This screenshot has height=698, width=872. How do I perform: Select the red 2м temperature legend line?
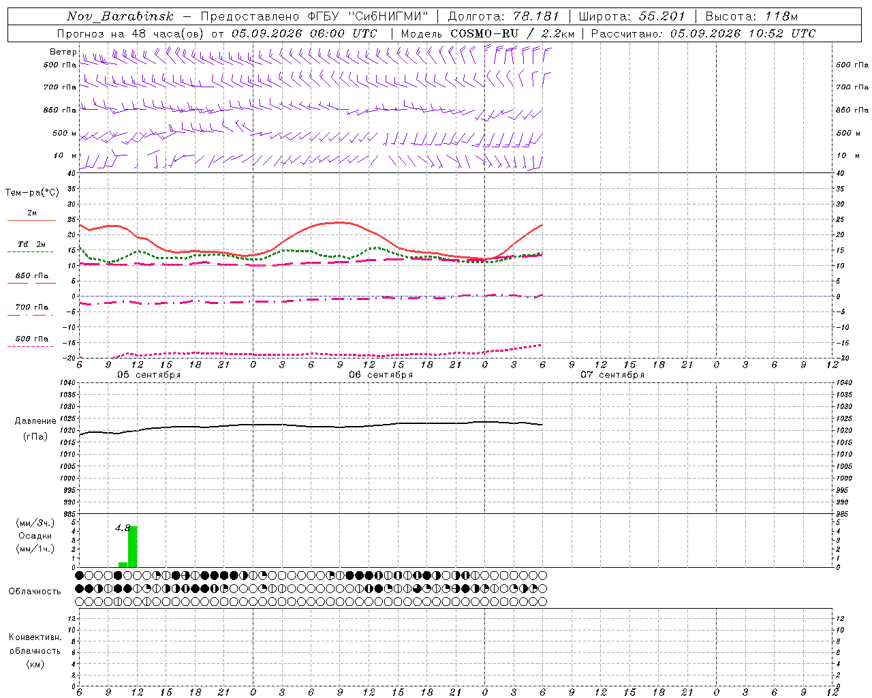pos(31,220)
